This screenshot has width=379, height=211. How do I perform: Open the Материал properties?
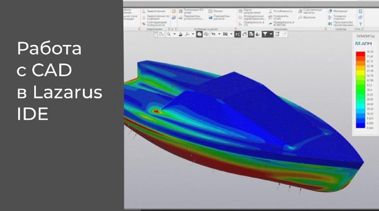tap(338, 11)
